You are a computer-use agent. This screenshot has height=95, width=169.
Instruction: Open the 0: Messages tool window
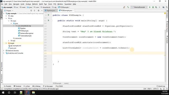coord(48,86)
